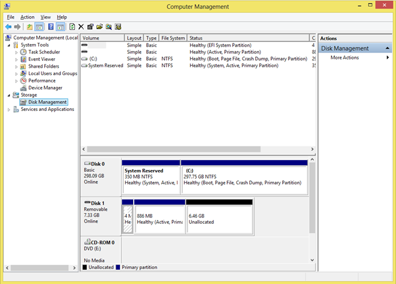
Task: Click the Help toolbar icon
Action: coord(50,27)
